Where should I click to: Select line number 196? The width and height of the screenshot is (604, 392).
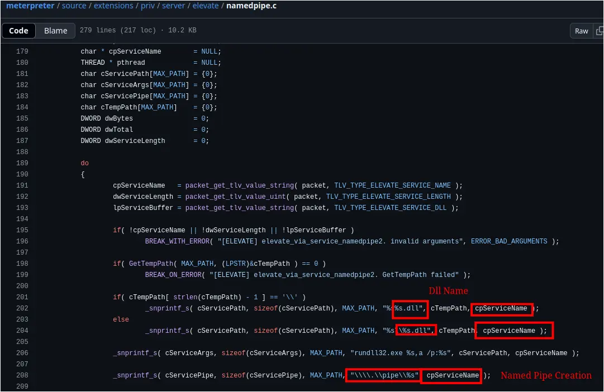(x=22, y=241)
